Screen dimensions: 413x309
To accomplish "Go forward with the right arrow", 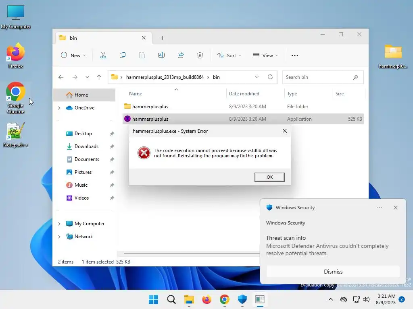I will click(x=75, y=77).
